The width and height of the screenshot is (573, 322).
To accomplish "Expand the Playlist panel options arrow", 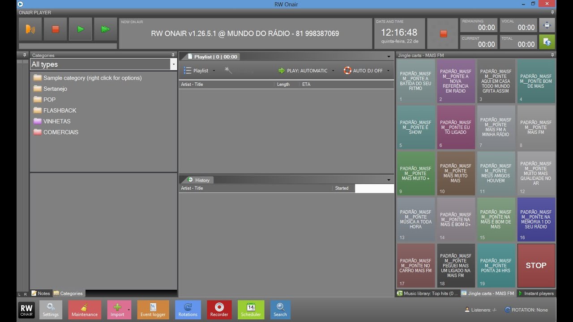I will [389, 57].
